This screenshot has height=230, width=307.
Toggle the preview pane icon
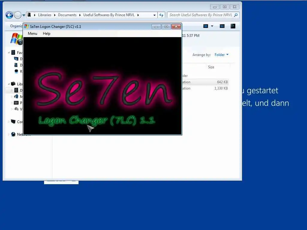coord(222,26)
